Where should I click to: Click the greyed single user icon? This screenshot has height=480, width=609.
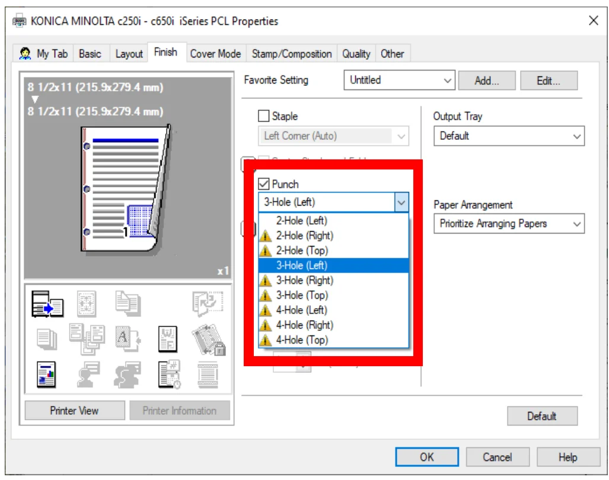point(88,375)
